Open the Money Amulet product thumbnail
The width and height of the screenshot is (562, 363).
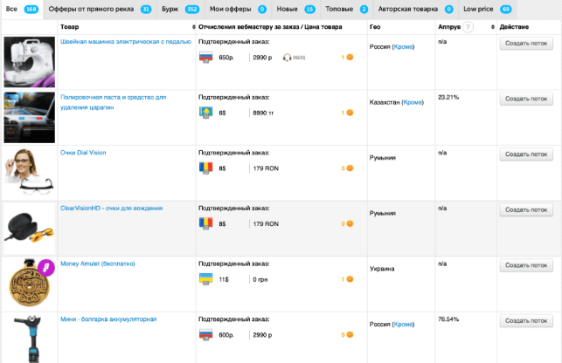click(28, 284)
